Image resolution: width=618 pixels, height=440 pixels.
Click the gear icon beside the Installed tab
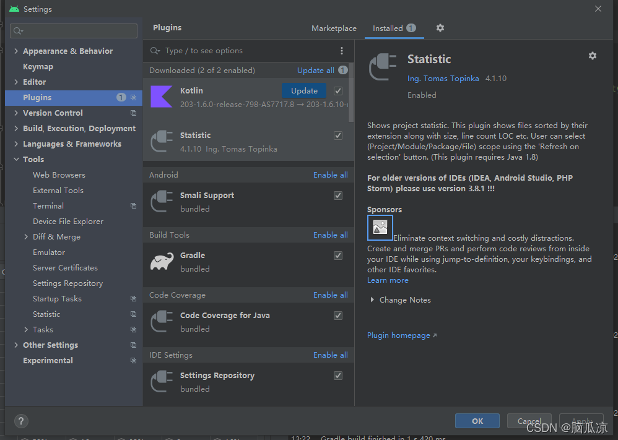point(440,28)
